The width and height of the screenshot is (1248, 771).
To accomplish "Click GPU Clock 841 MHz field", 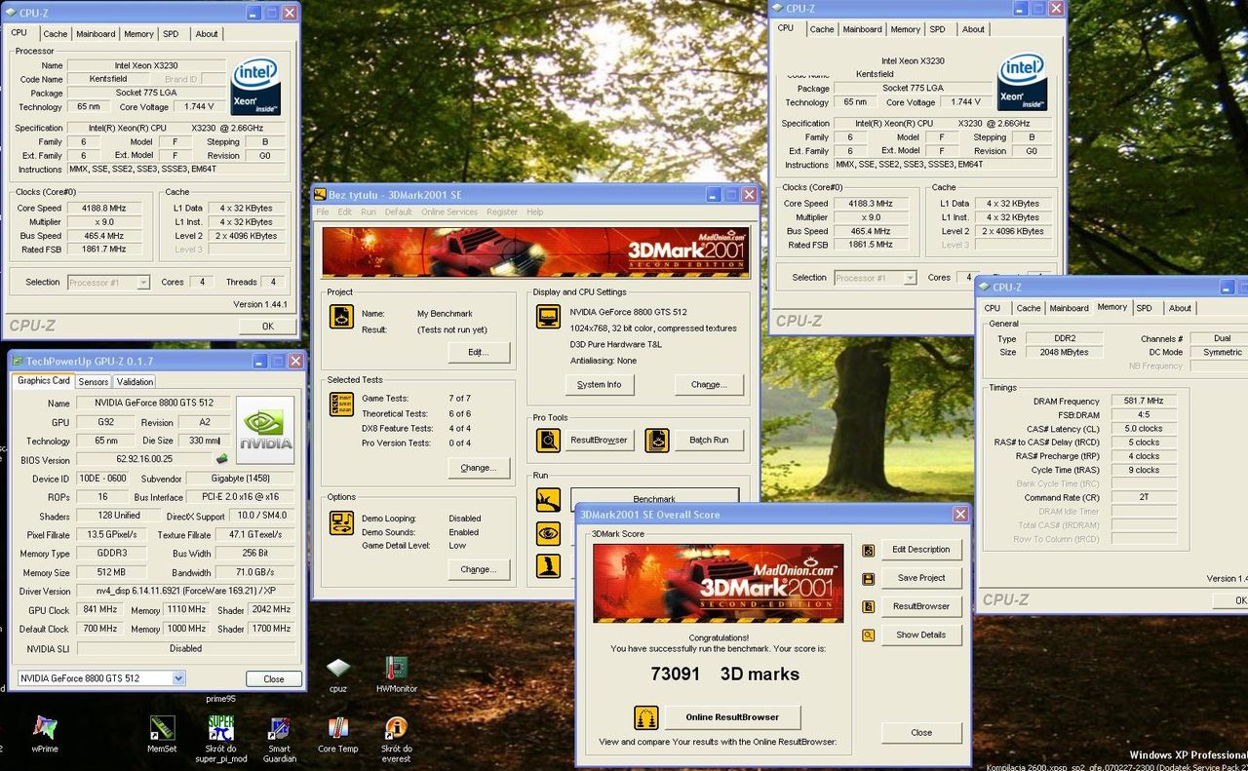I will pyautogui.click(x=101, y=610).
